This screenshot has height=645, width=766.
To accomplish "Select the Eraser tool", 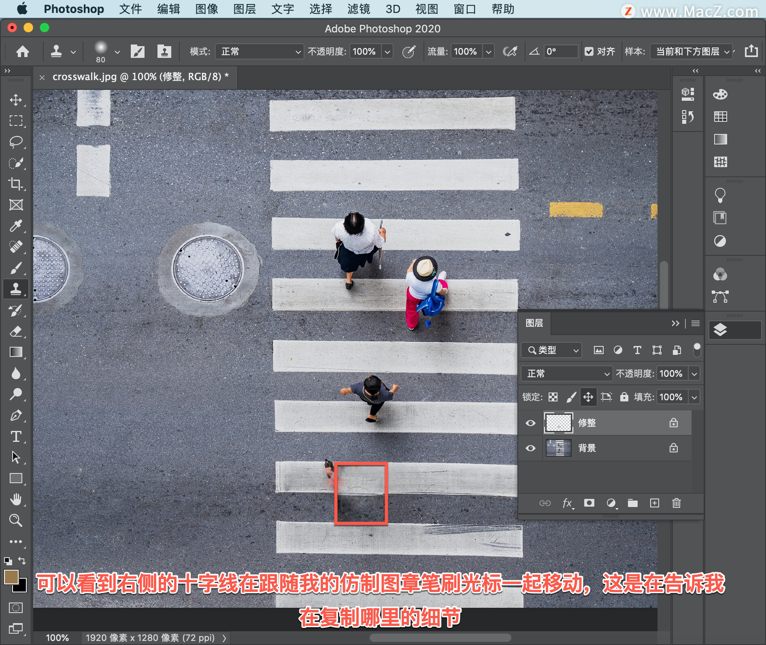I will point(16,331).
